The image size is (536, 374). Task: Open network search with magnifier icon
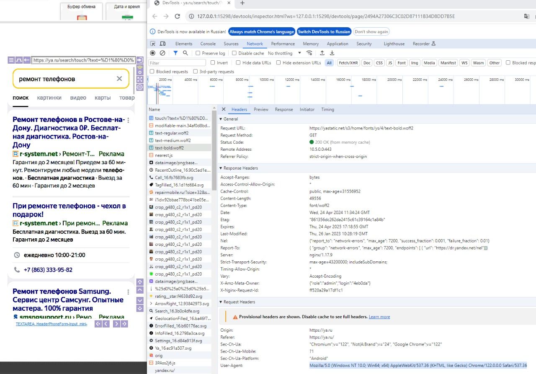186,53
